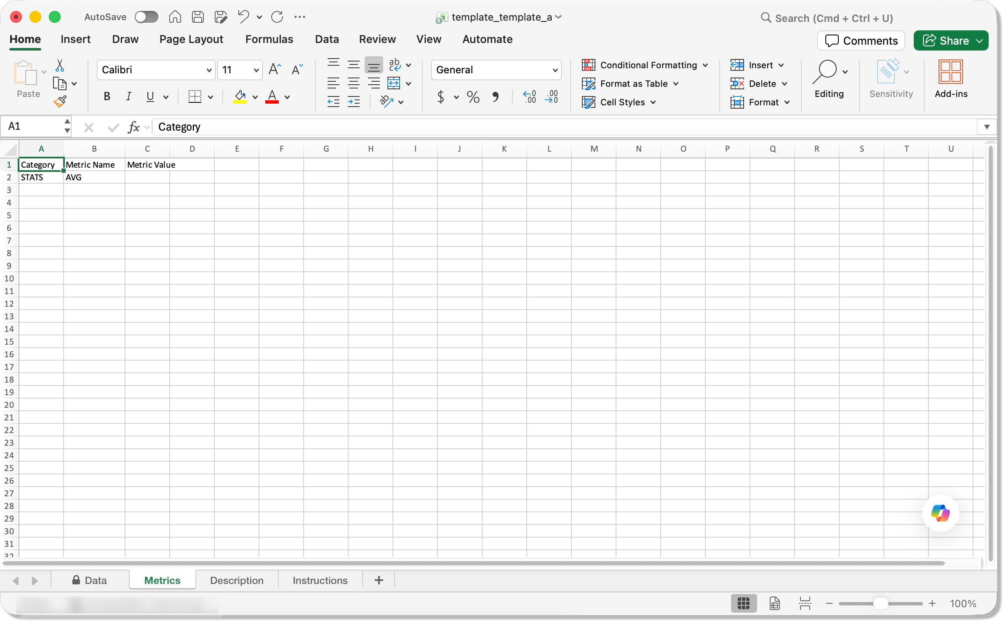1003x621 pixels.
Task: Select the Format Painter brush
Action: click(60, 101)
